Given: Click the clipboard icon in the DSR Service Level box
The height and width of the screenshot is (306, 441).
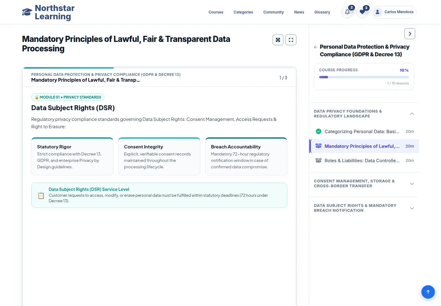Looking at the screenshot, I should click(x=41, y=195).
